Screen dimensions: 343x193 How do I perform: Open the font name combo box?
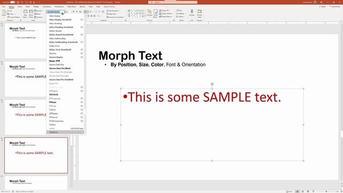(x=56, y=12)
